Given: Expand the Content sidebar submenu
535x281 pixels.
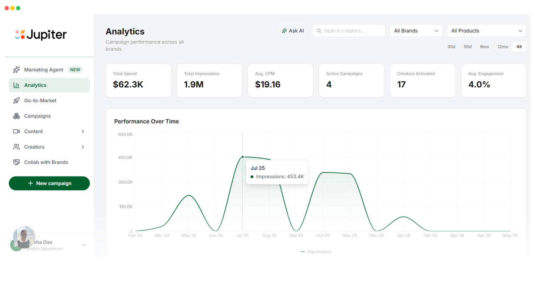Looking at the screenshot, I should (82, 131).
